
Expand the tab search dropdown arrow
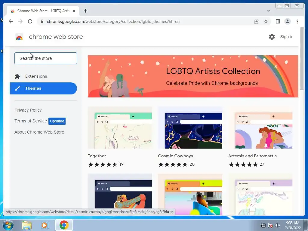(x=269, y=11)
